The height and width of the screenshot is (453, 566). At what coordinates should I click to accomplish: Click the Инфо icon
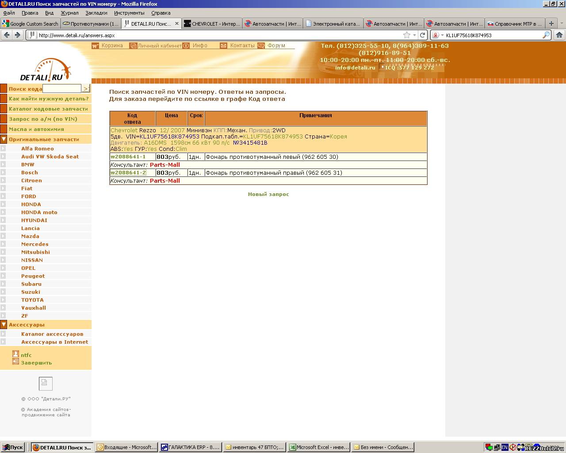coord(186,46)
